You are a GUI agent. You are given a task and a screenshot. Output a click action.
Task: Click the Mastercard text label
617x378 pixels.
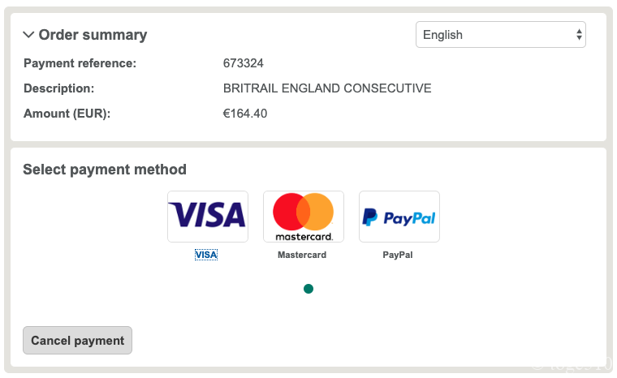click(x=302, y=255)
